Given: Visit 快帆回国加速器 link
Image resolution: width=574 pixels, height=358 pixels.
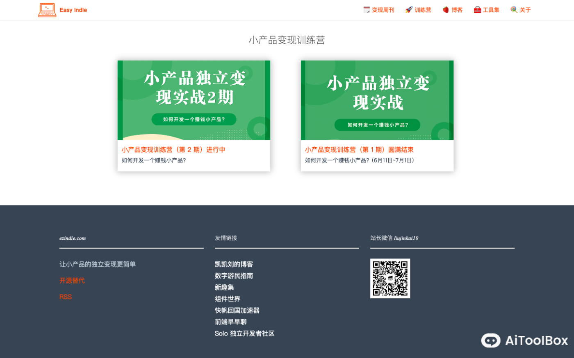Looking at the screenshot, I should [x=237, y=310].
